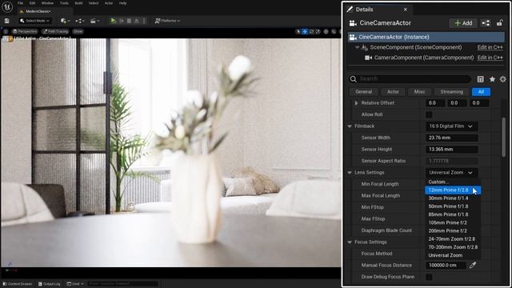Open the quick add actor icon menu
Viewport: 512px width, 288px height.
pyautogui.click(x=65, y=21)
